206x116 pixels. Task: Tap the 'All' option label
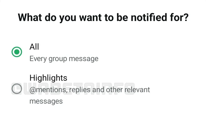[x=34, y=47]
